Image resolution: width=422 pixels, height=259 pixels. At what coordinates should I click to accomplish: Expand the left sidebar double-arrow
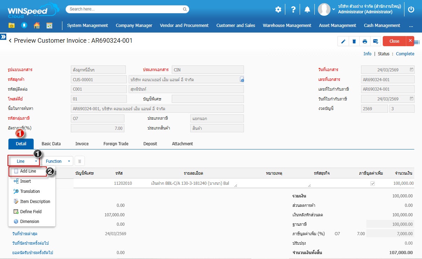point(3,37)
